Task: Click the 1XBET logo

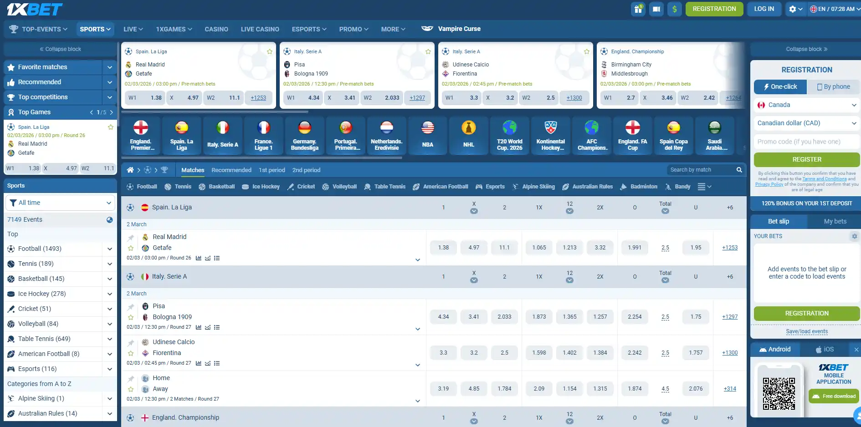Action: tap(35, 9)
